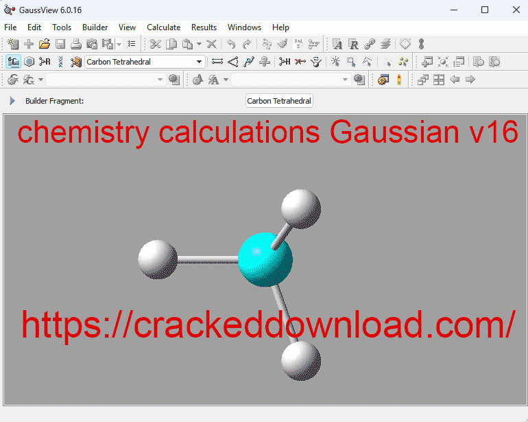The width and height of the screenshot is (528, 422).
Task: Open the Redundant Coordinate Editor R icon
Action: (353, 44)
